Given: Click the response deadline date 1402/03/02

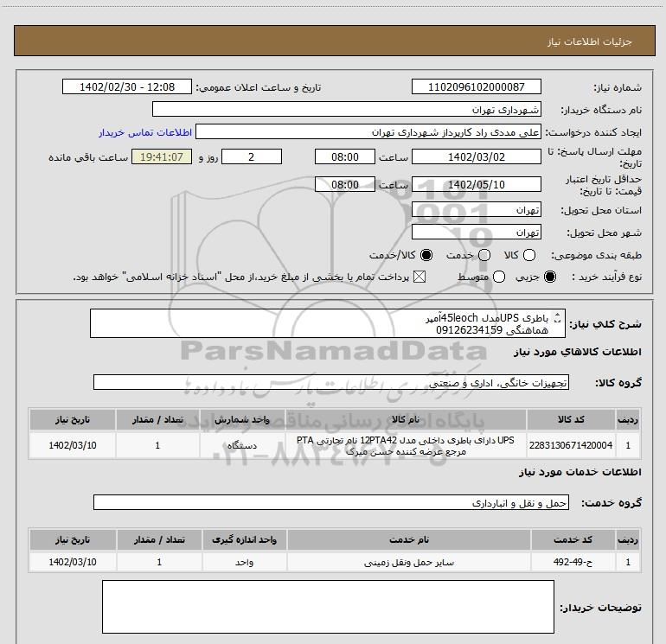Looking at the screenshot, I should pyautogui.click(x=476, y=156).
